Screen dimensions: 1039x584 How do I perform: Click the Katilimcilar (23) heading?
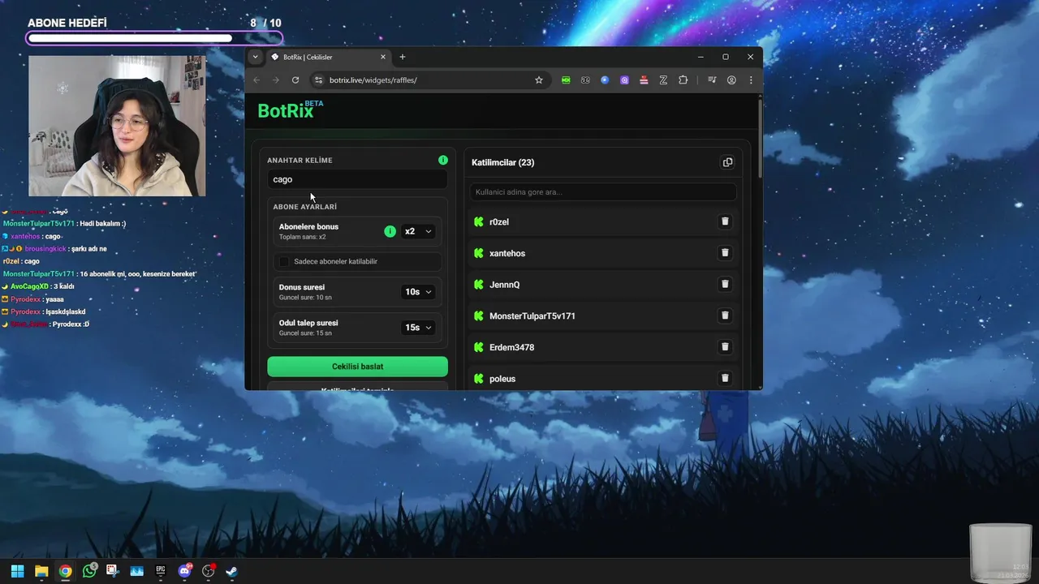tap(502, 162)
